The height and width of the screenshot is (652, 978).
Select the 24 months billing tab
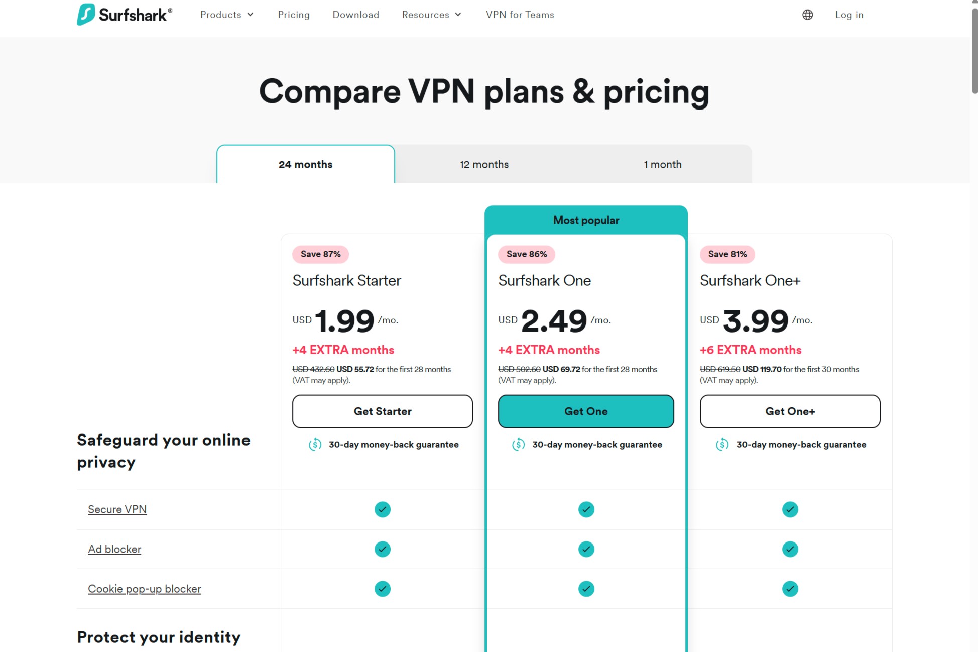[x=305, y=164]
